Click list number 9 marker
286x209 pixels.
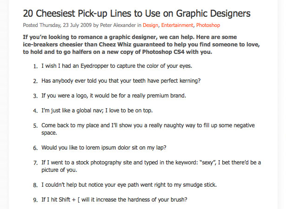click(35, 200)
